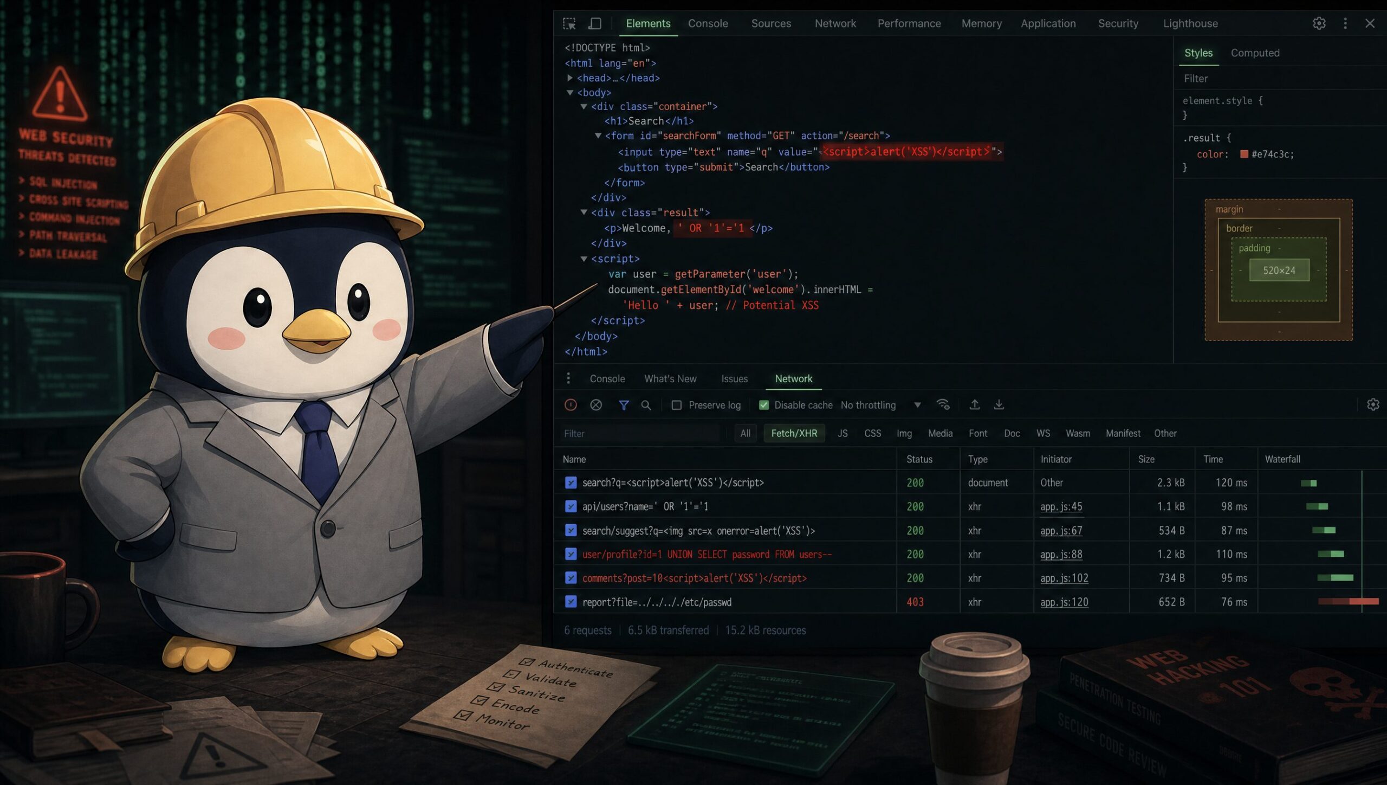The height and width of the screenshot is (785, 1387).
Task: Toggle checkbox for search/suggest?q=<img request
Action: pyautogui.click(x=571, y=530)
